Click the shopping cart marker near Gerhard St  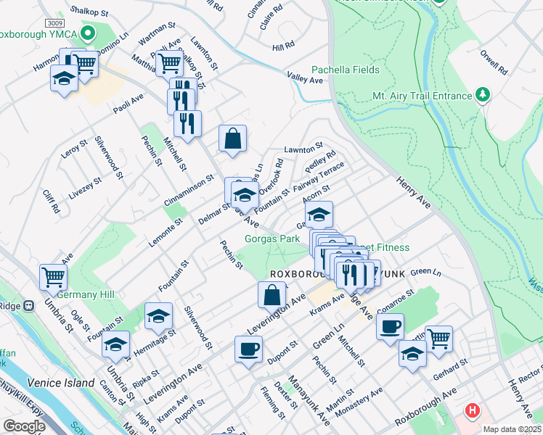point(438,339)
